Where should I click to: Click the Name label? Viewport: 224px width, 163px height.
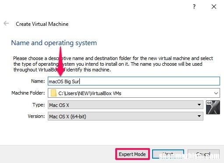(38, 81)
